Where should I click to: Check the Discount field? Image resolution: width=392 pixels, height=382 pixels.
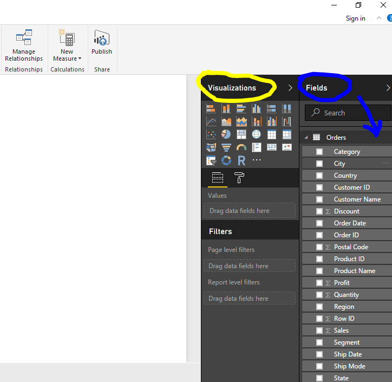(319, 211)
